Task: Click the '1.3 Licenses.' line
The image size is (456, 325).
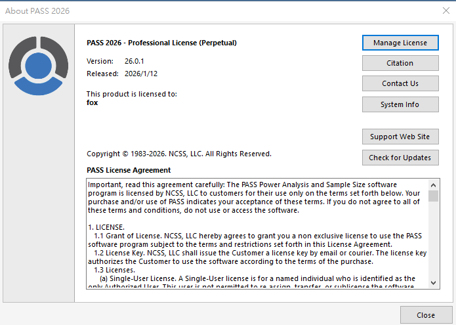Action: 115,270
